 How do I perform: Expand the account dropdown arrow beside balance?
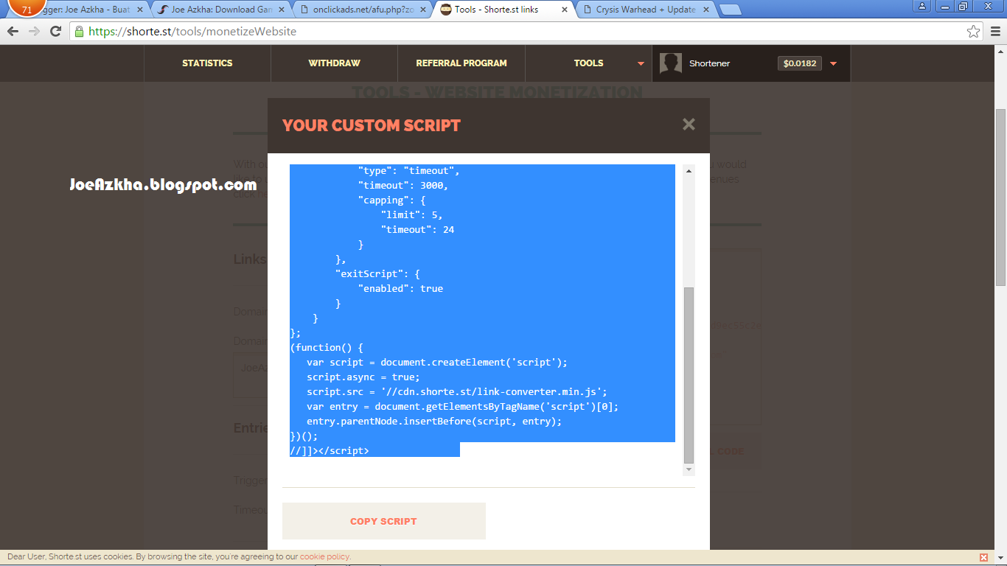pos(834,64)
